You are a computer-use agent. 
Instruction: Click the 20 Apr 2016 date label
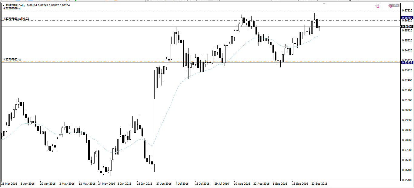48,183
